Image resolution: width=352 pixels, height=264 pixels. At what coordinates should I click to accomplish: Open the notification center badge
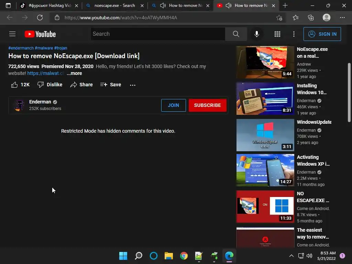[342, 256]
